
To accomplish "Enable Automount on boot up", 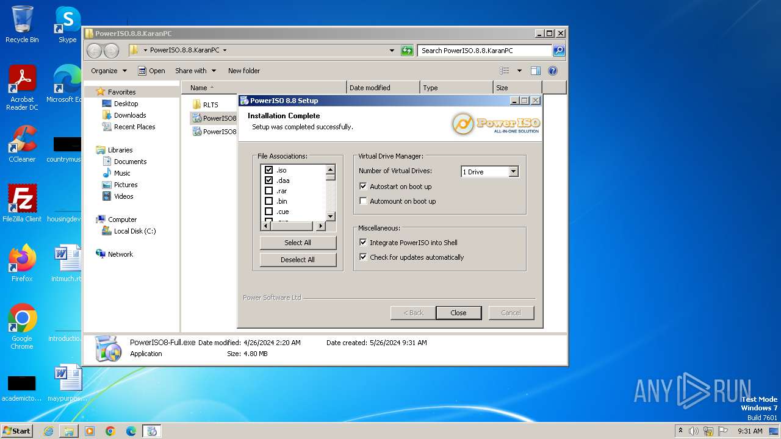I will coord(363,201).
